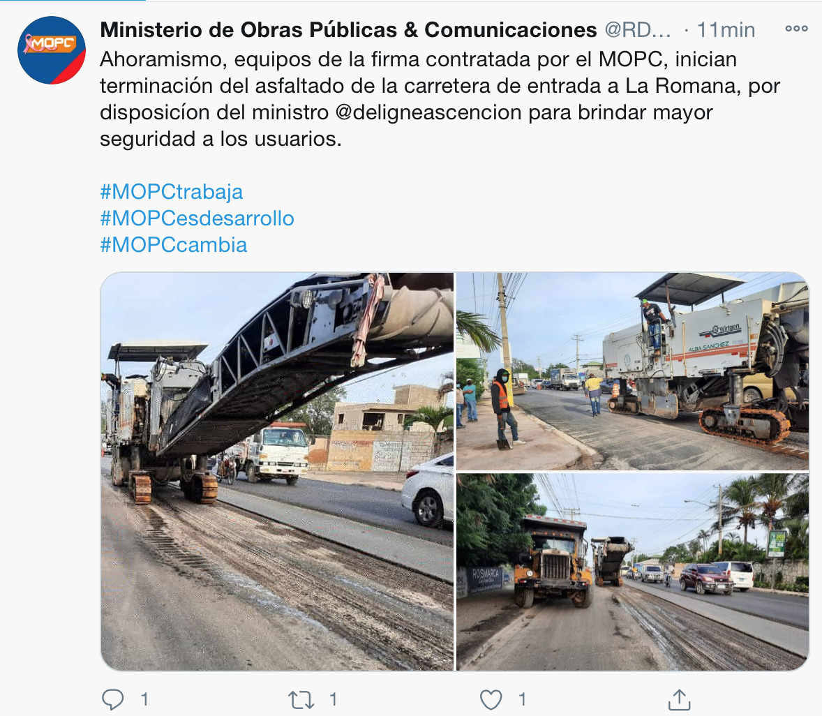Open the #MOPCesdesarrollo hashtag
Viewport: 822px width, 716px height.
tap(197, 218)
